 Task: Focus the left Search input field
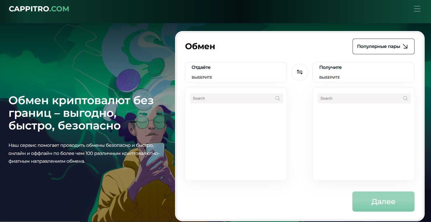(236, 98)
